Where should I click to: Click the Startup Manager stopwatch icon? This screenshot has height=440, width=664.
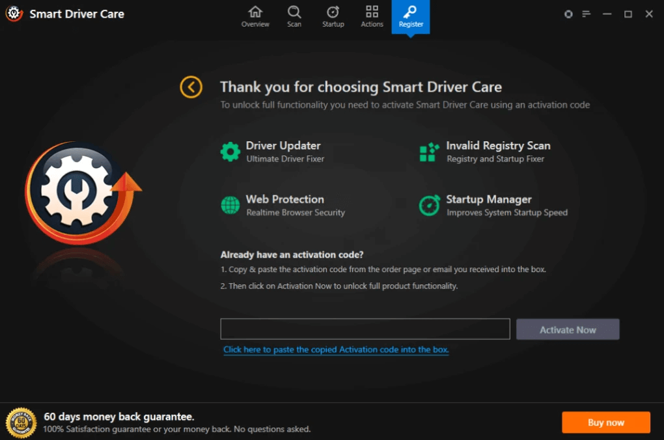pos(430,206)
